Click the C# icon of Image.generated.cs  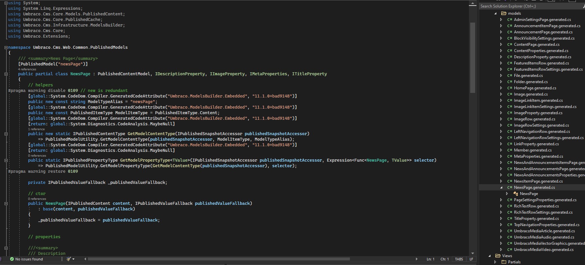point(509,94)
